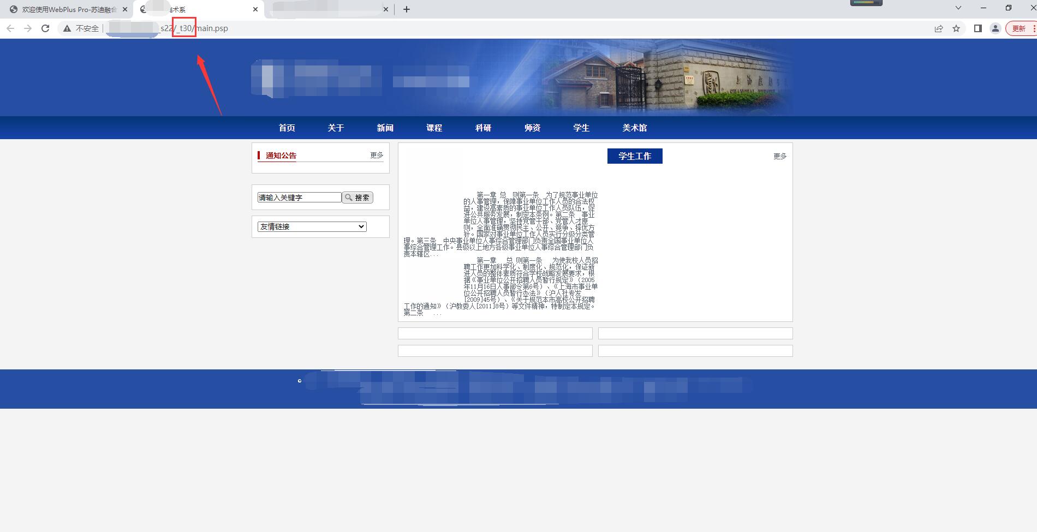Click the 更新 browser update button
Screen dimensions: 1037x532
pyautogui.click(x=1019, y=28)
